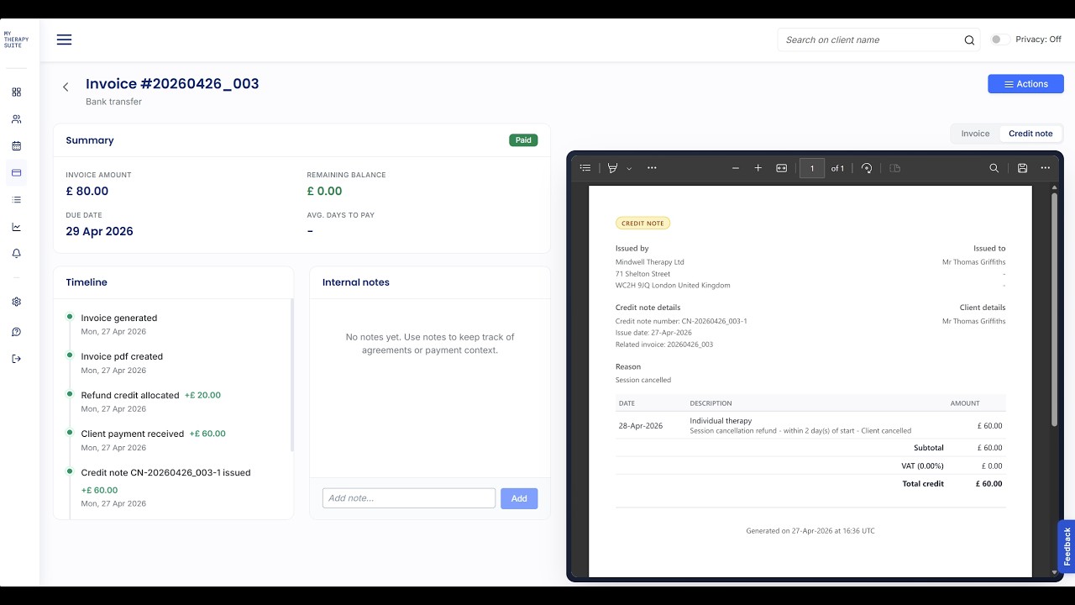Zoom out the PDF with minus icon
1075x605 pixels.
pyautogui.click(x=736, y=168)
